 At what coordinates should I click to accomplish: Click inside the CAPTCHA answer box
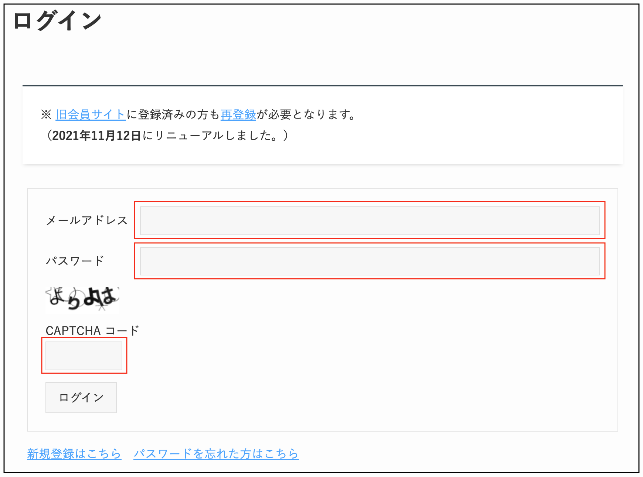click(84, 356)
